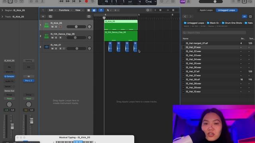Click the Untagged Loops folder breadcrumb
The height and width of the screenshot is (143, 255).
(194, 23)
